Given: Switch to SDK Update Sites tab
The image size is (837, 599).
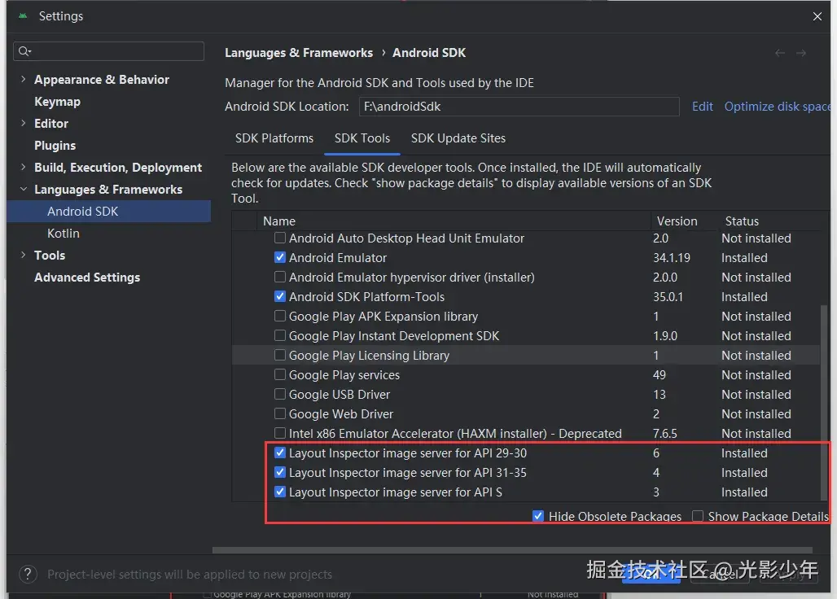Looking at the screenshot, I should 458,138.
